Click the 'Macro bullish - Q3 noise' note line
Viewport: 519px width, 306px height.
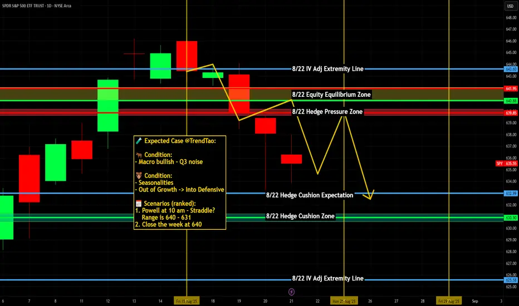click(170, 162)
